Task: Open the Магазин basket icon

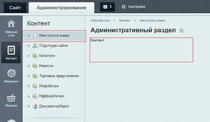Action: 11,98
